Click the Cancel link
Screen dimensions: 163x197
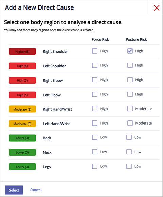click(x=36, y=190)
